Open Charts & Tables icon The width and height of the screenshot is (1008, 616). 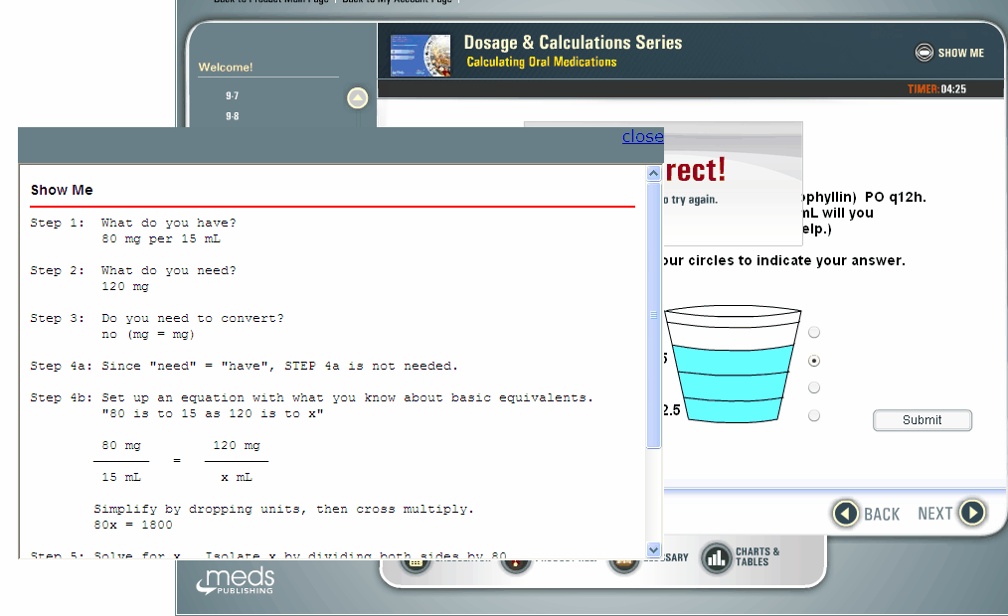click(716, 557)
